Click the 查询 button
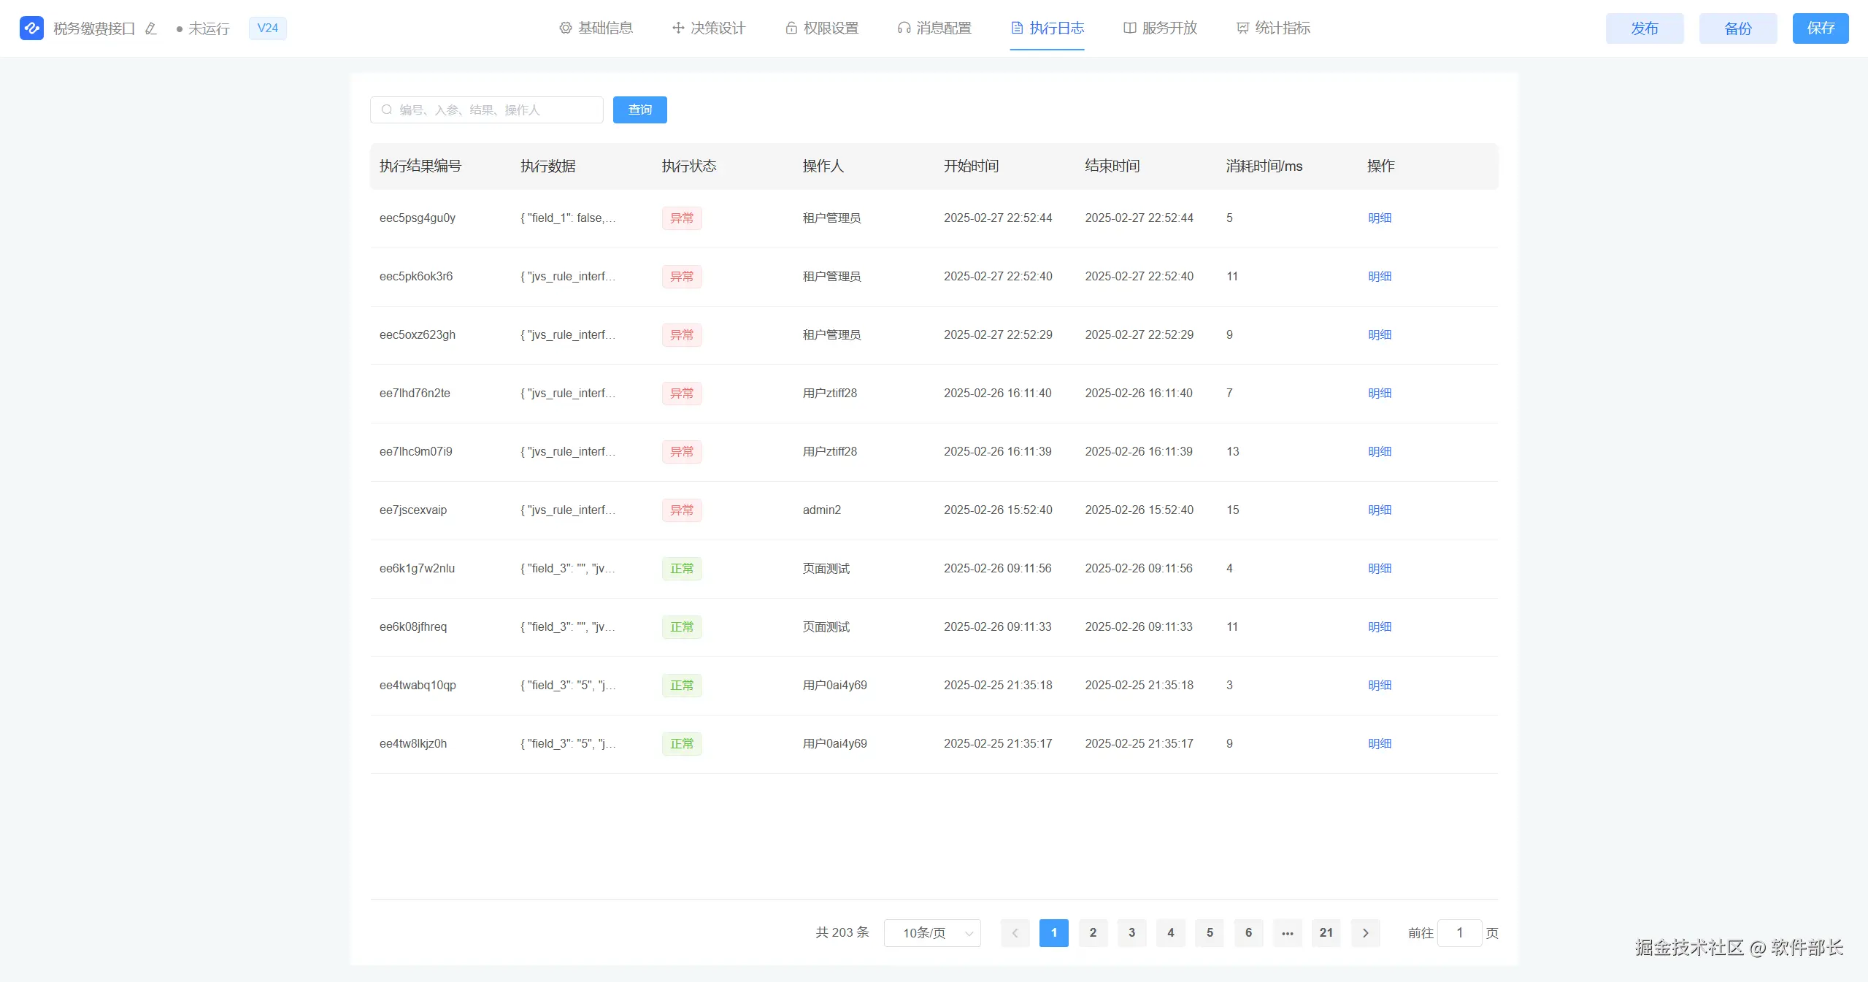Viewport: 1868px width, 982px height. coord(639,110)
